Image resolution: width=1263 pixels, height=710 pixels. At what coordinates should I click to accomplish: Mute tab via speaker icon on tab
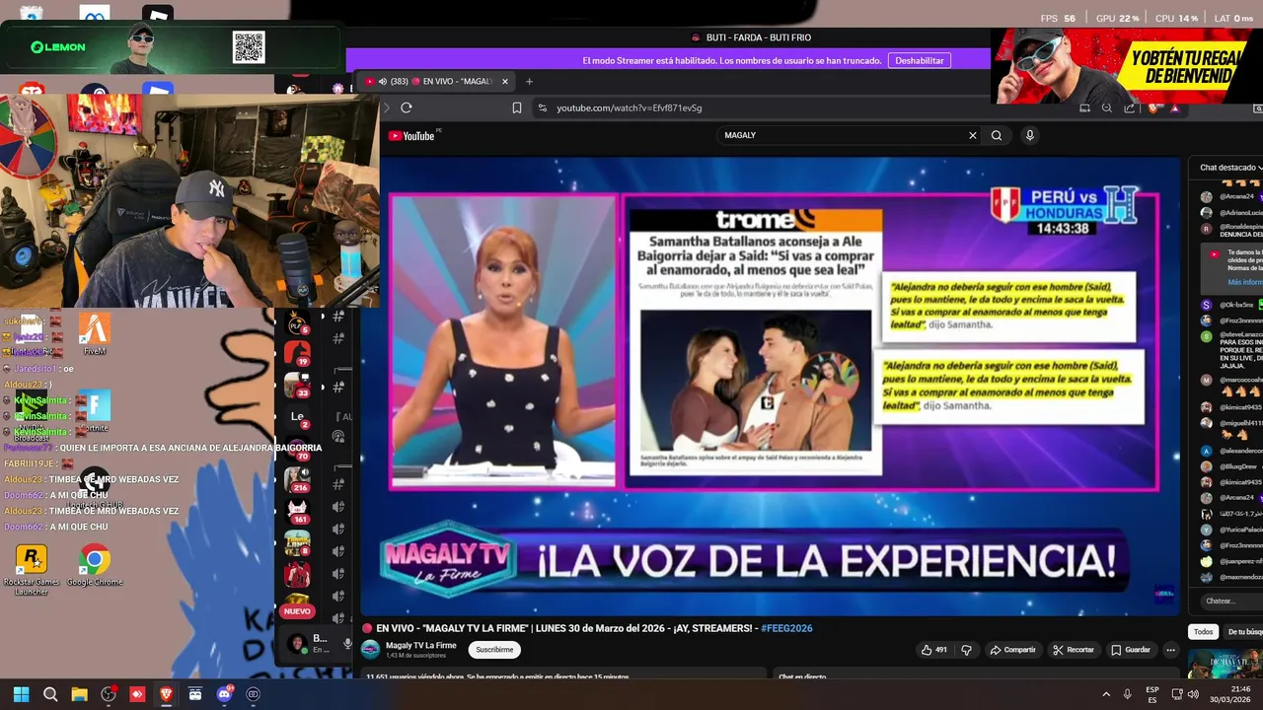382,81
